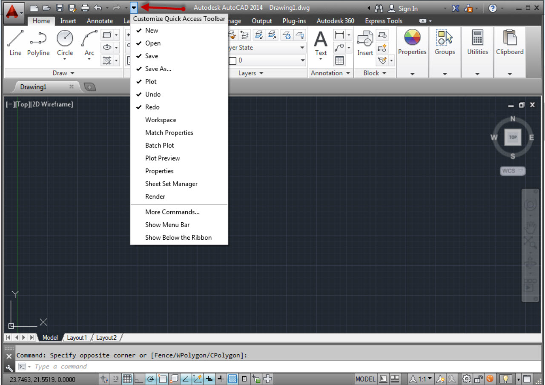This screenshot has width=545, height=385.
Task: Expand the Block panel title arrow
Action: (x=384, y=73)
